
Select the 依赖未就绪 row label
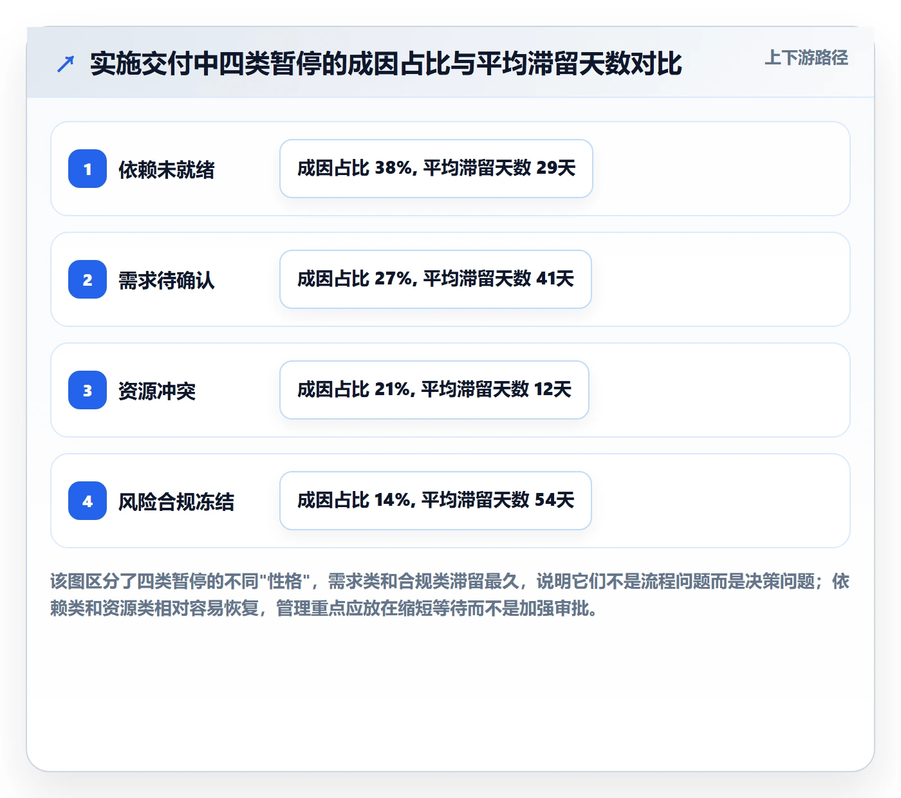pyautogui.click(x=167, y=170)
